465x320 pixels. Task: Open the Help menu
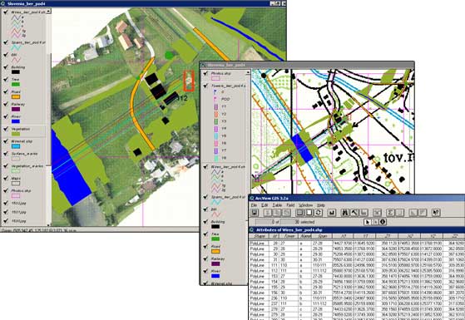(321, 205)
